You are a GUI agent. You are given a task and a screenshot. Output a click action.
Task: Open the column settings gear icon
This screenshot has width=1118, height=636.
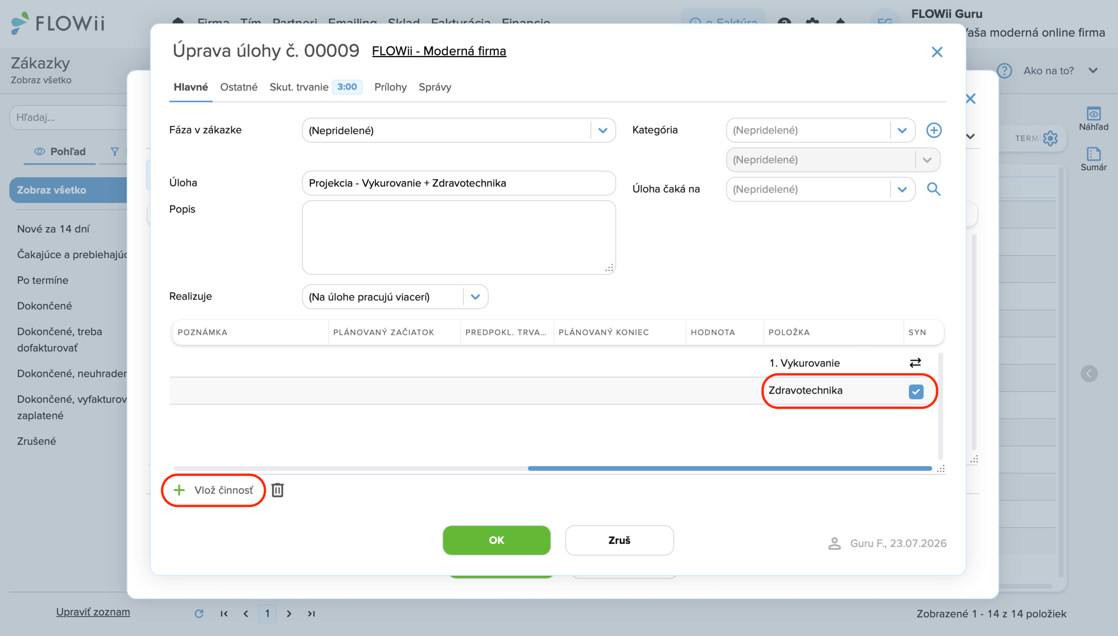[x=1050, y=138]
